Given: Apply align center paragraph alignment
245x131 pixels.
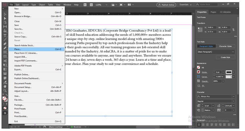Looking at the screenshot, I should pyautogui.click(x=203, y=125).
